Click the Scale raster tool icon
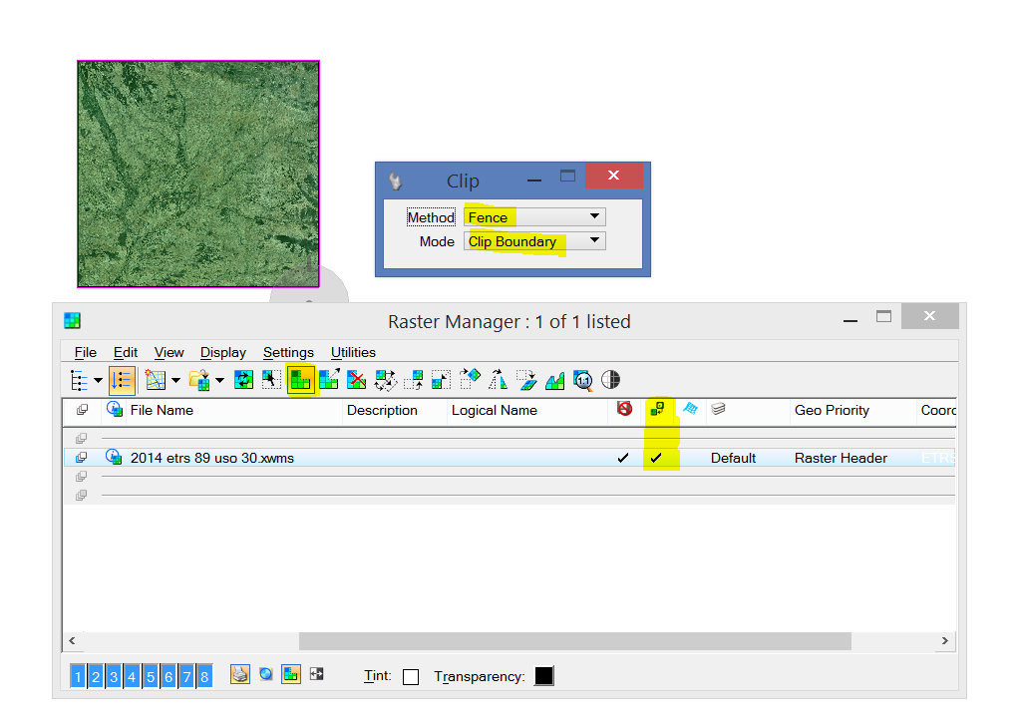This screenshot has height=726, width=1020. [x=441, y=380]
